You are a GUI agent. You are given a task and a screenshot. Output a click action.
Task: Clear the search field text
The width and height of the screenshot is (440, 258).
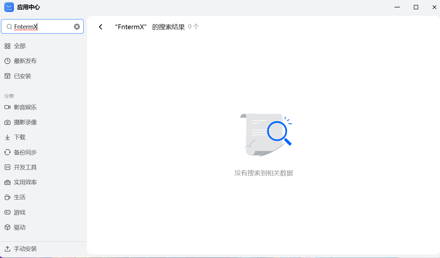point(77,26)
